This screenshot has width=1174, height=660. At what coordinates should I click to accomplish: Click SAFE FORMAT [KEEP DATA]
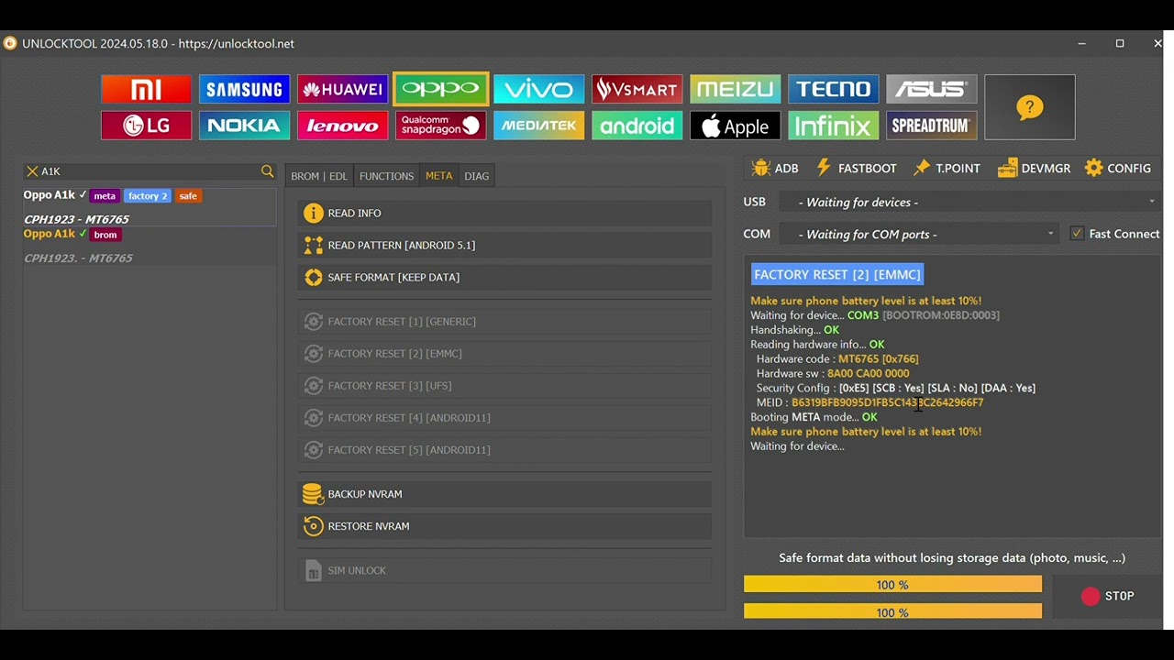click(x=504, y=278)
